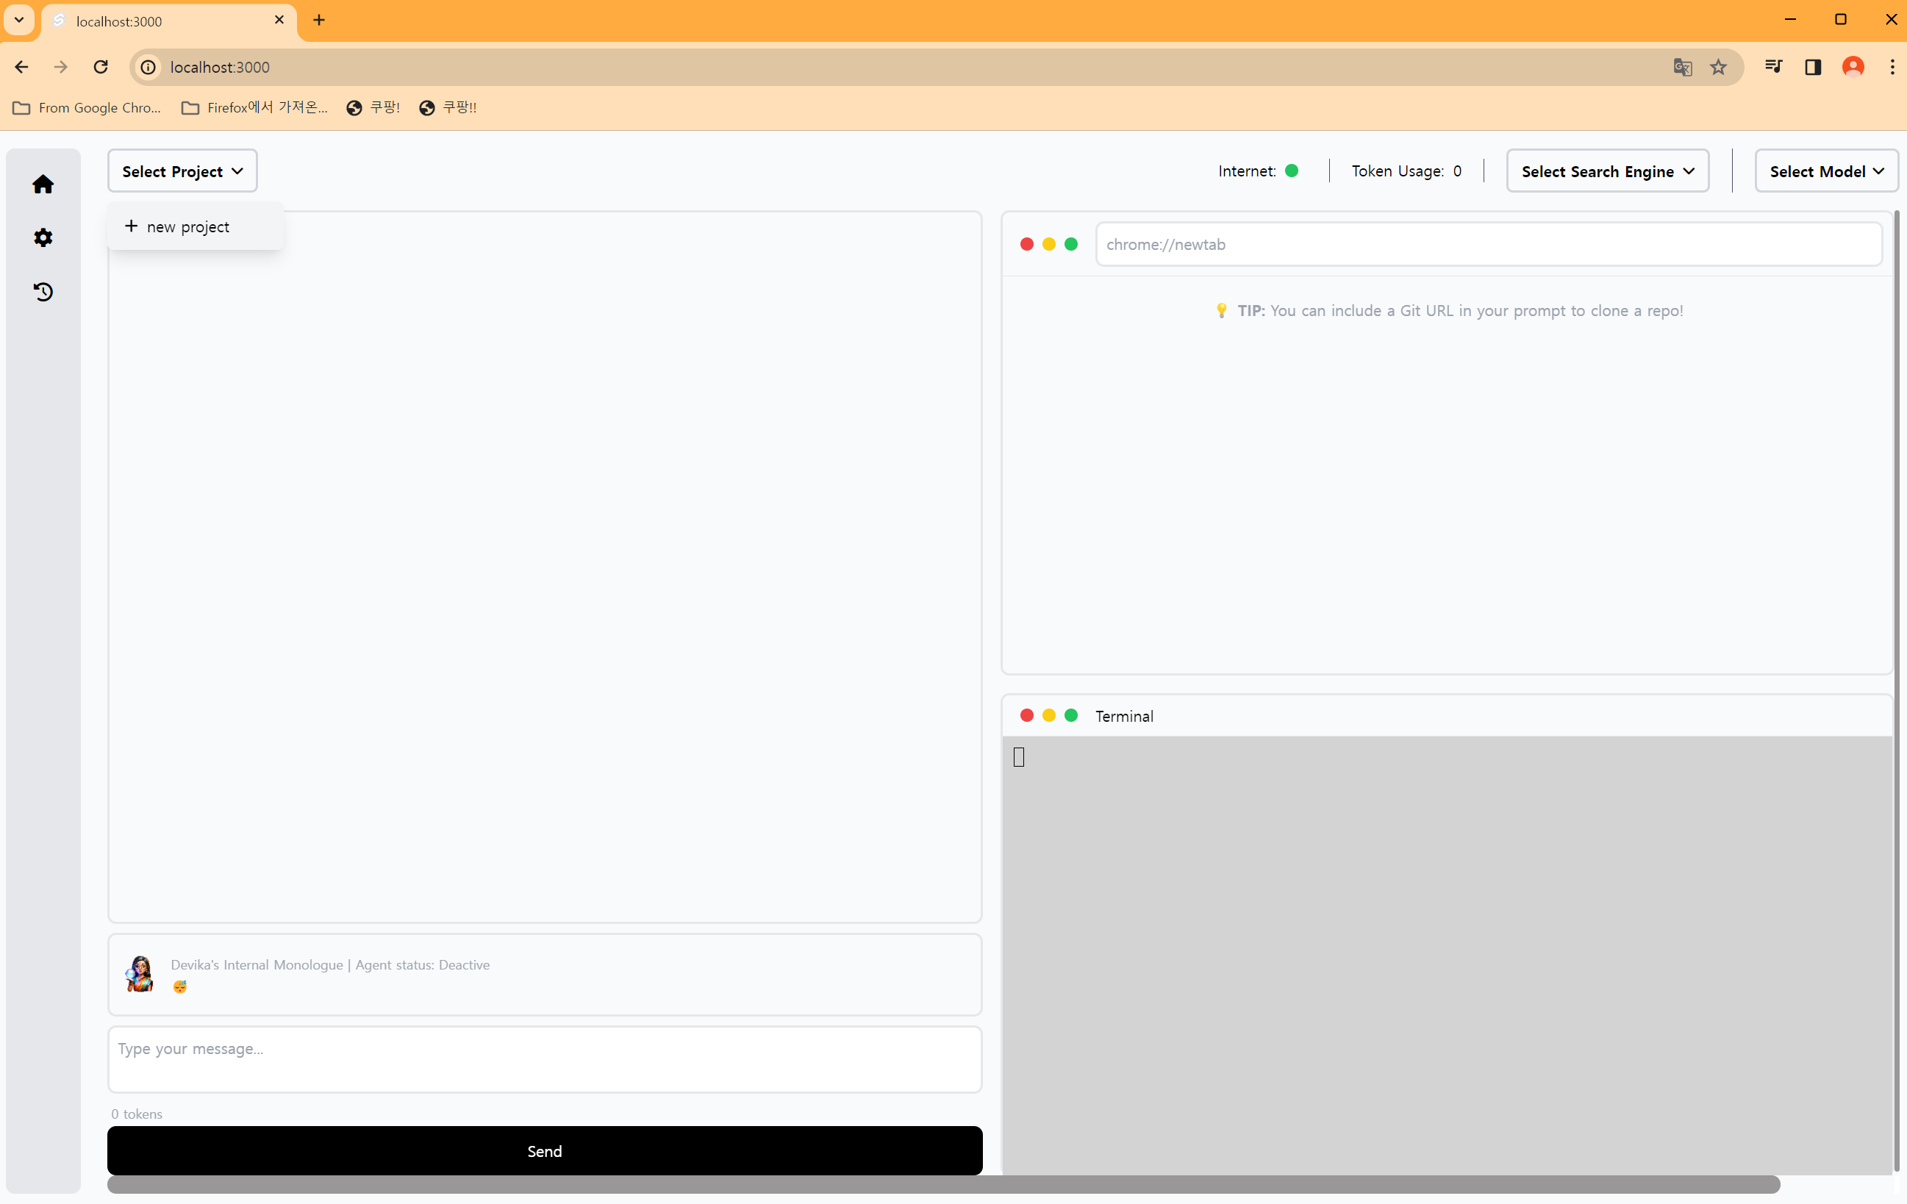1907x1204 pixels.
Task: Click the Chrome translate page icon
Action: (x=1682, y=68)
